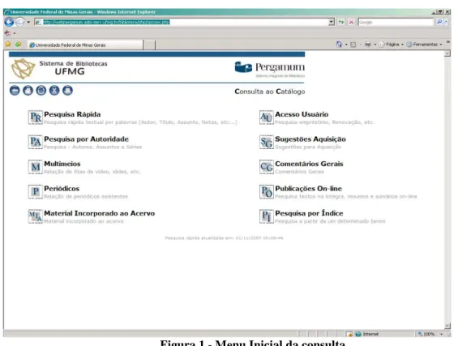Screen dimensions: 458x346
Task: Open the Publicações On-line link
Action: [309, 189]
